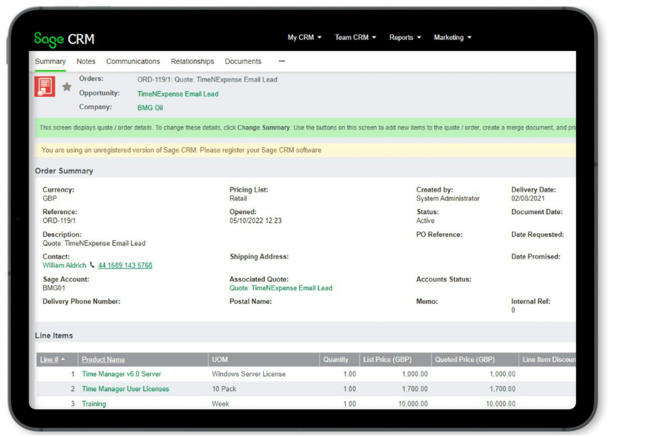Viewport: 660px width, 437px height.
Task: Open Time Manager v6.0 Server product
Action: click(x=121, y=374)
